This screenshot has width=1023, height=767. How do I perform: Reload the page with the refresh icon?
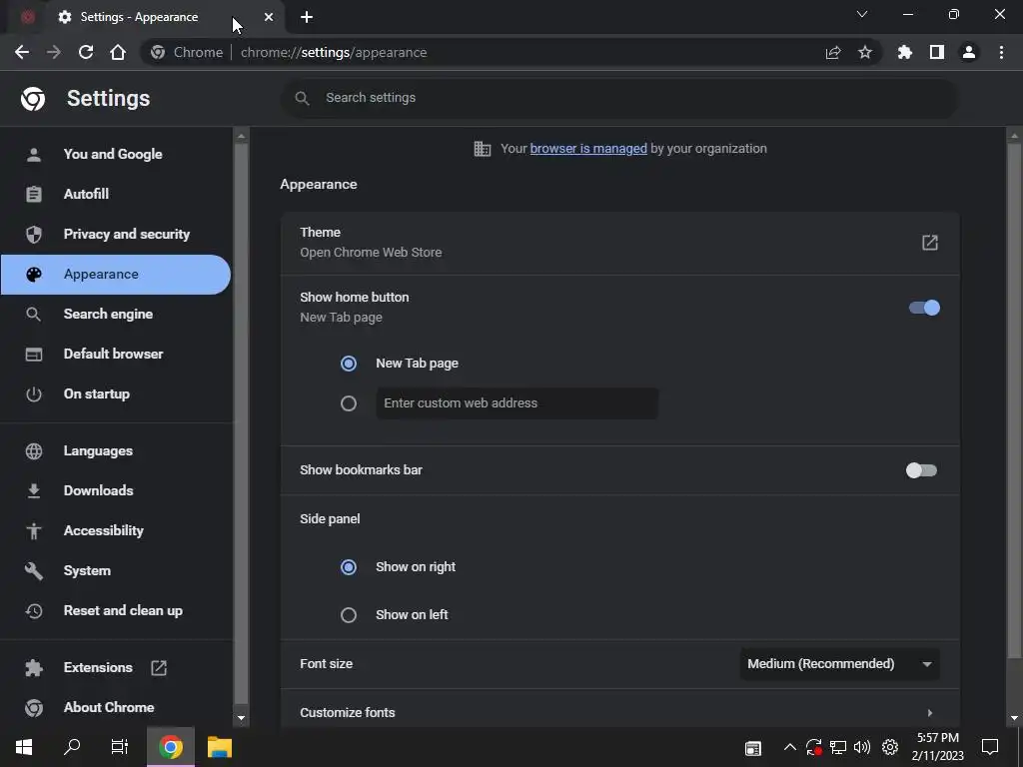click(86, 52)
